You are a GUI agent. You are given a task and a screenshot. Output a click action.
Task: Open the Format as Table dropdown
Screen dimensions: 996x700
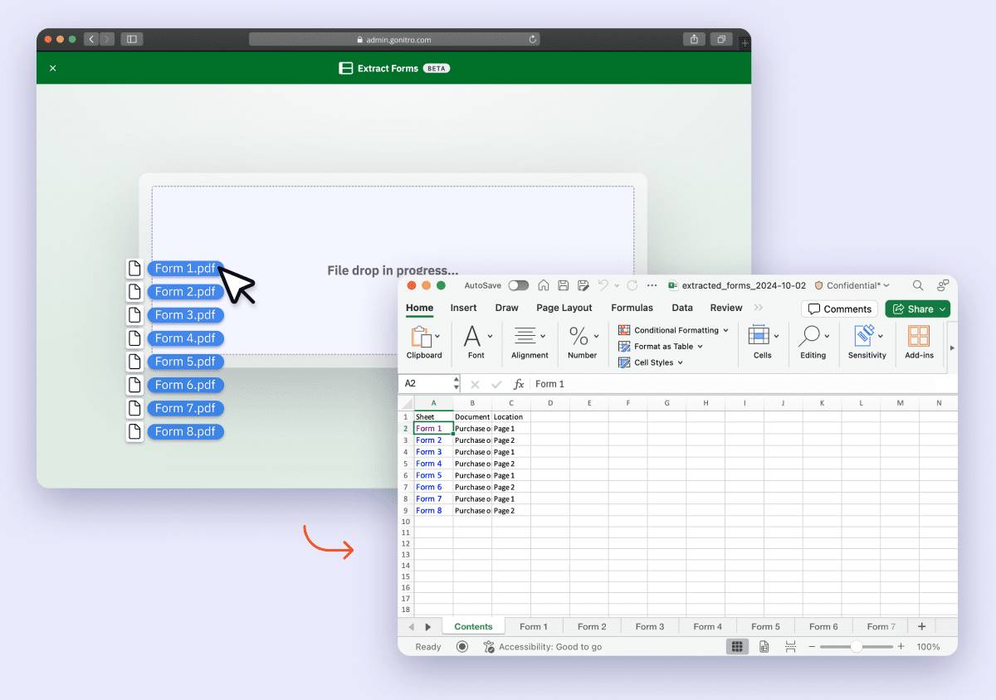pos(661,347)
